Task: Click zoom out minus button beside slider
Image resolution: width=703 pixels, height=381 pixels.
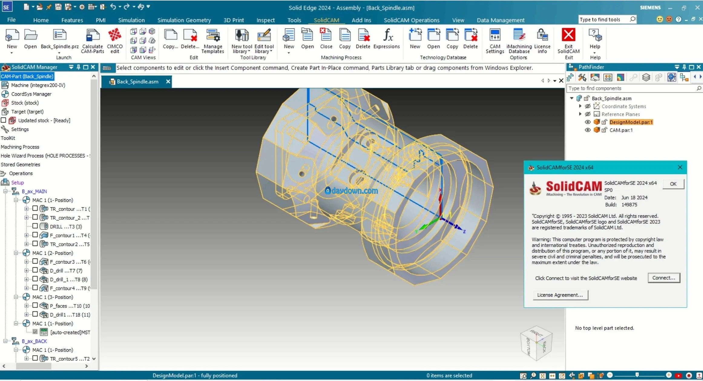Action: [610, 375]
